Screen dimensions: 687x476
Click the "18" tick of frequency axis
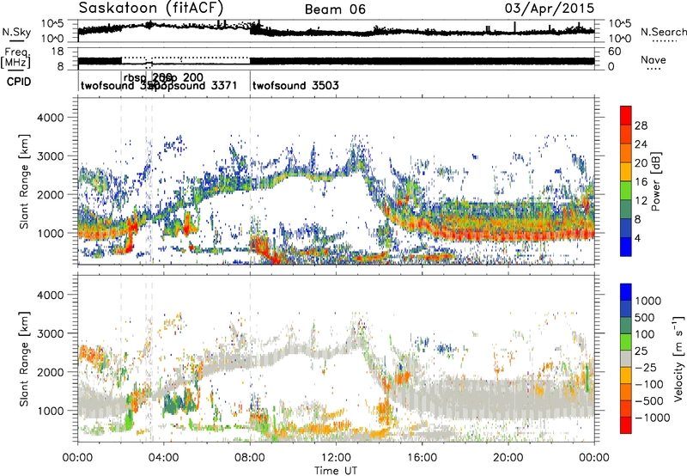pyautogui.click(x=58, y=52)
